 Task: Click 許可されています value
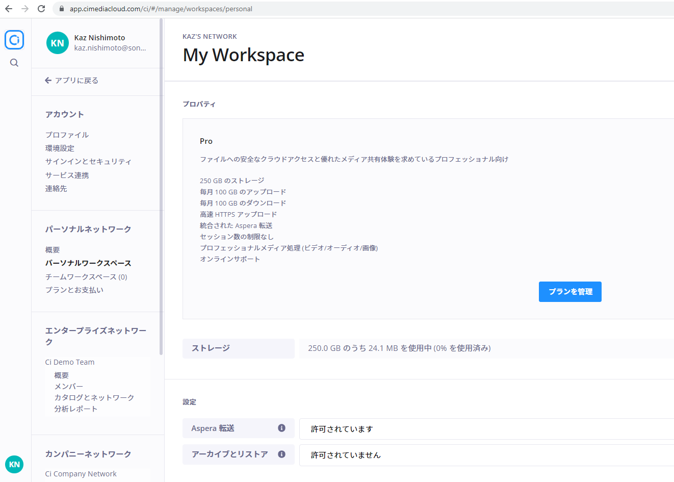click(x=342, y=429)
